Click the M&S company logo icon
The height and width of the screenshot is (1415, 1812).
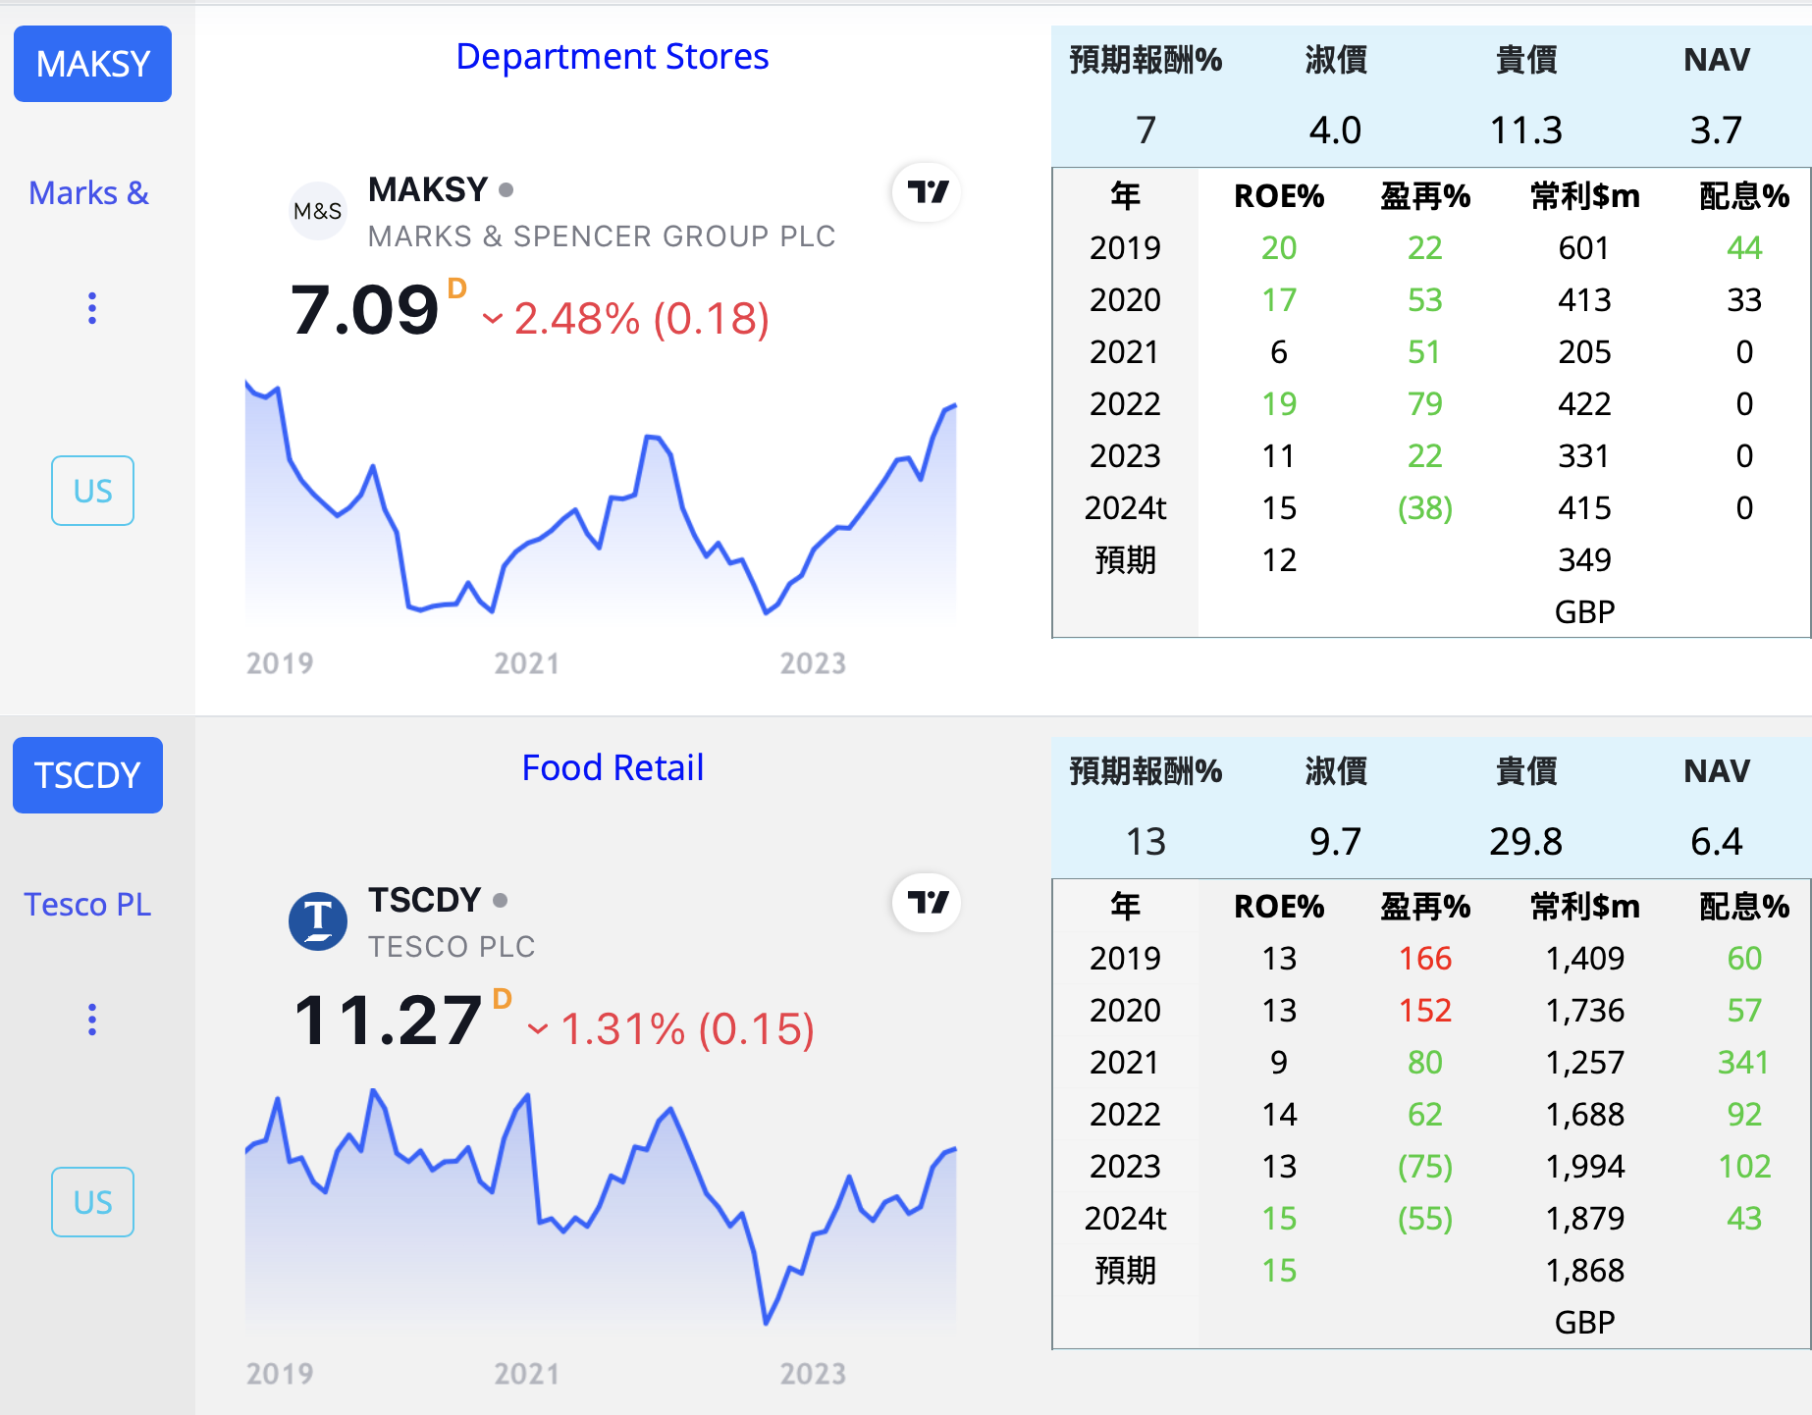click(318, 211)
